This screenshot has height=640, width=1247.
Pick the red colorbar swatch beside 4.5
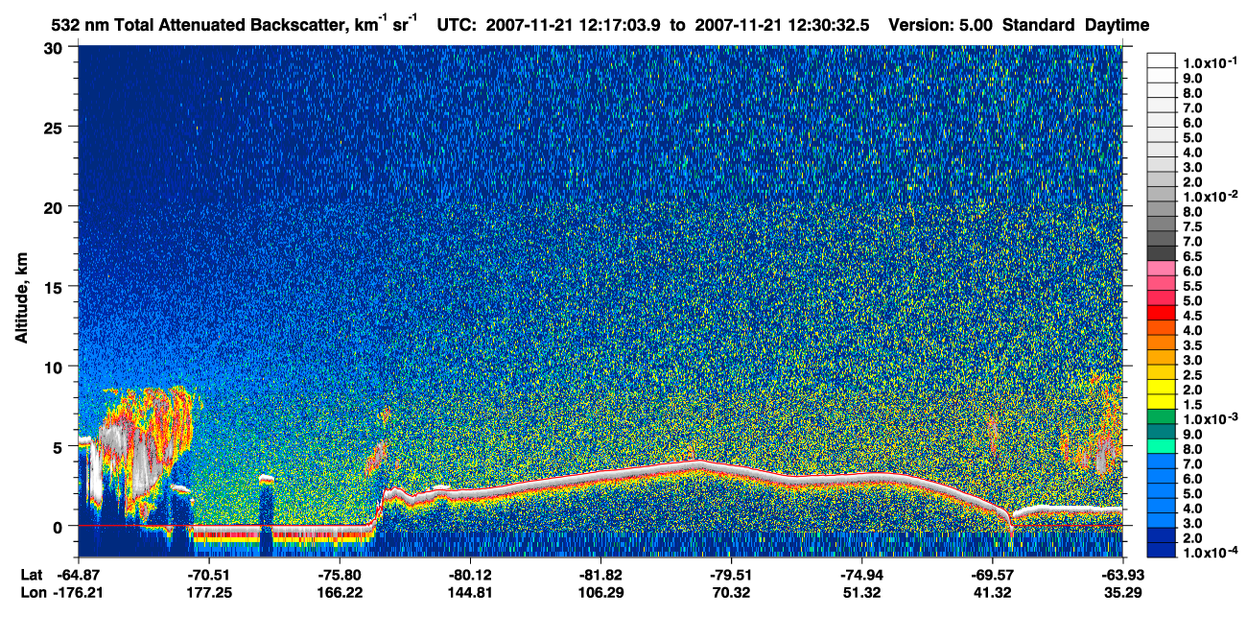click(1162, 311)
